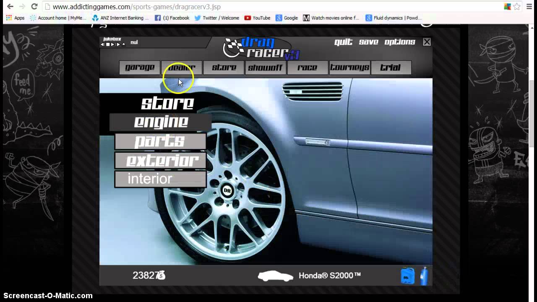This screenshot has width=537, height=302.
Task: Click the Honda S2000 car name
Action: (330, 276)
